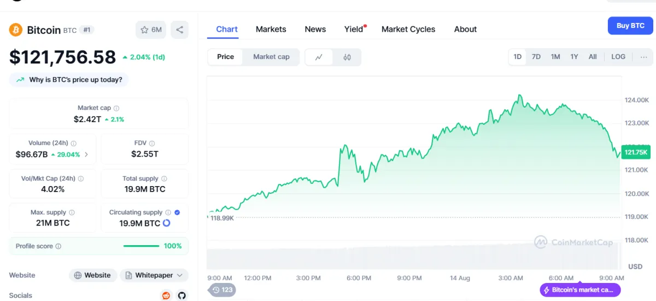
Task: Set chart range to 1Y
Action: point(574,57)
